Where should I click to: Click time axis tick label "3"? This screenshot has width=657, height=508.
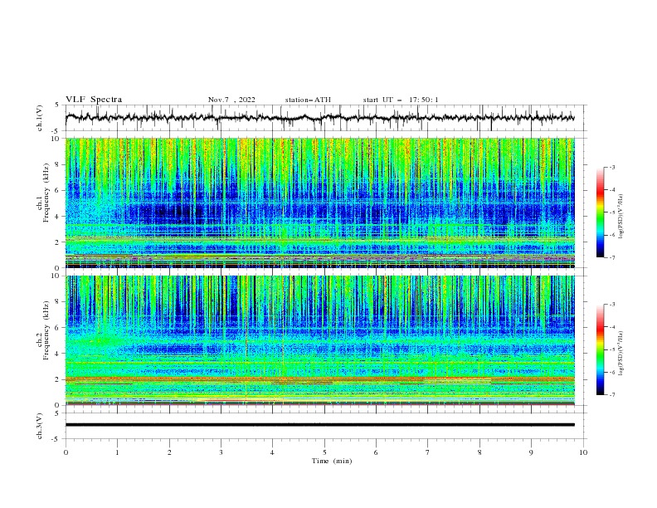tap(221, 452)
